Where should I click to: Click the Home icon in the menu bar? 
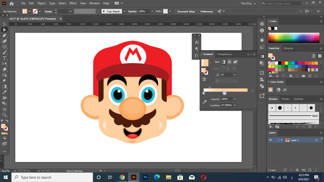11,4
